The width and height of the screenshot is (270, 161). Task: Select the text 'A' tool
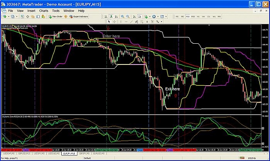click(x=147, y=22)
